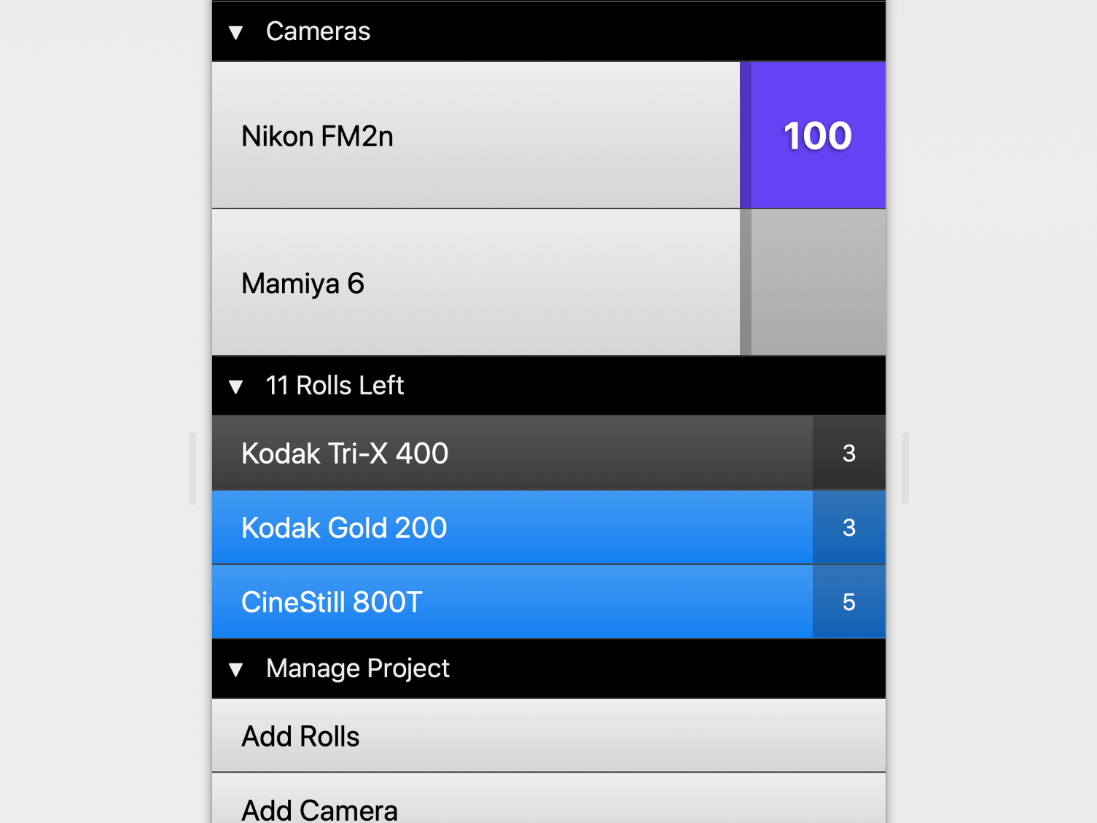
Task: Click the Tri-X 400 count of 3
Action: pyautogui.click(x=848, y=453)
